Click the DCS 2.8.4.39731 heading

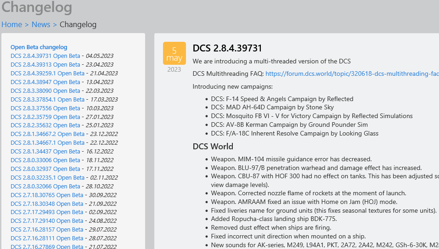pyautogui.click(x=227, y=48)
